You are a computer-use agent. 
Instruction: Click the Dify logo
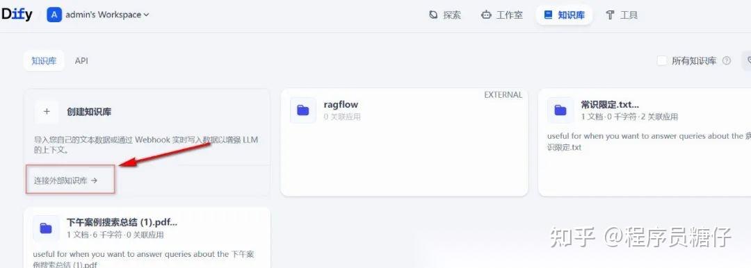click(x=17, y=15)
